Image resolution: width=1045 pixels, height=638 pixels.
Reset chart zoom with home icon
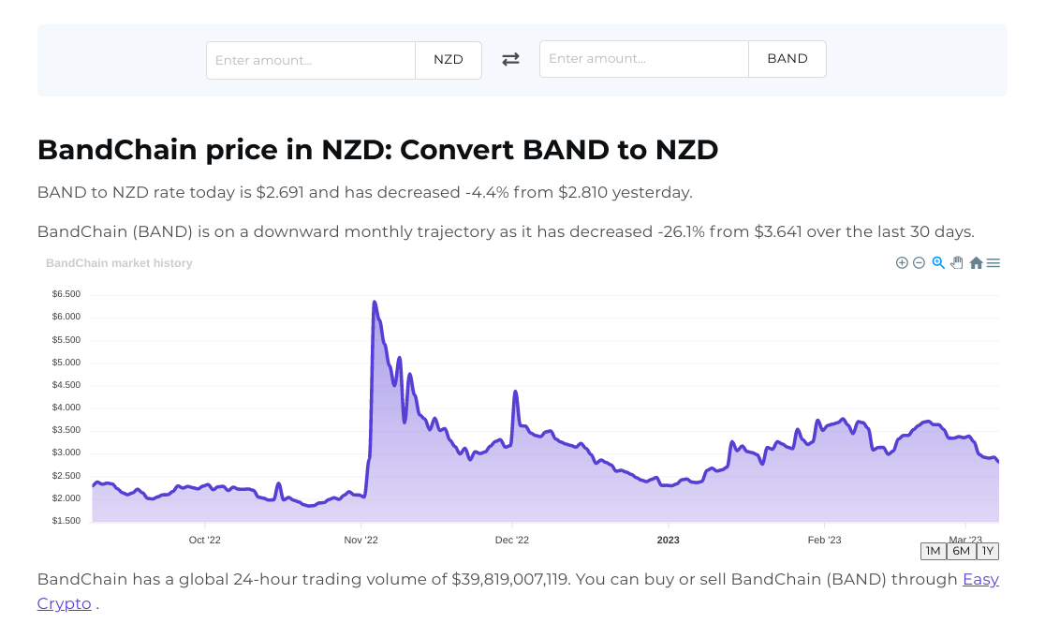pos(976,263)
